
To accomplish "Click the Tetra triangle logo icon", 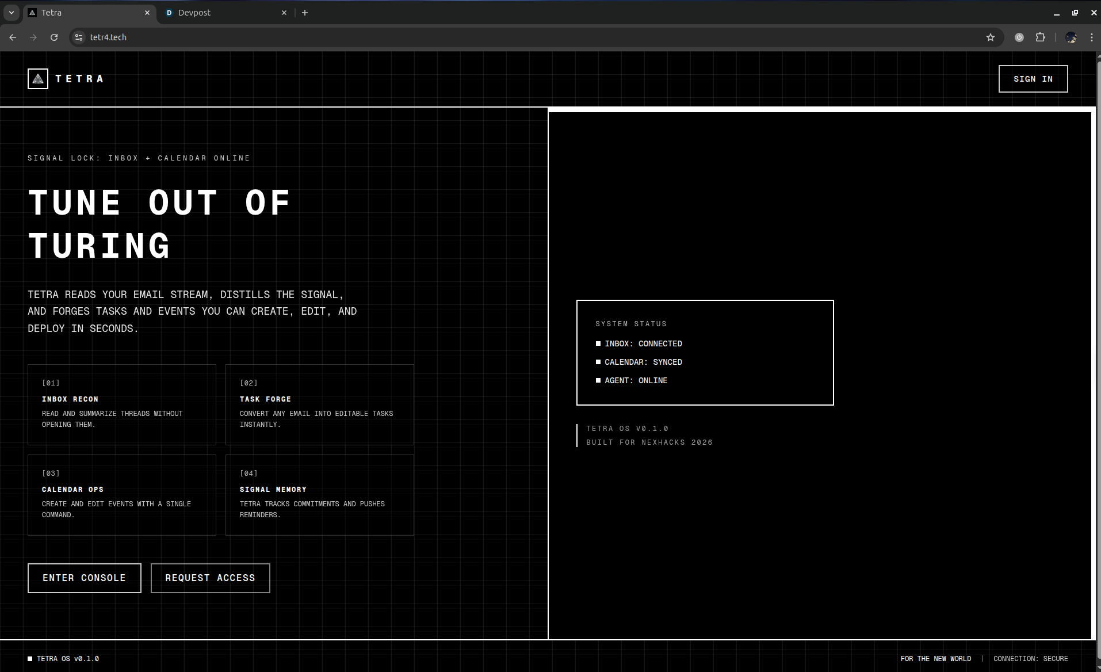I will pos(38,79).
